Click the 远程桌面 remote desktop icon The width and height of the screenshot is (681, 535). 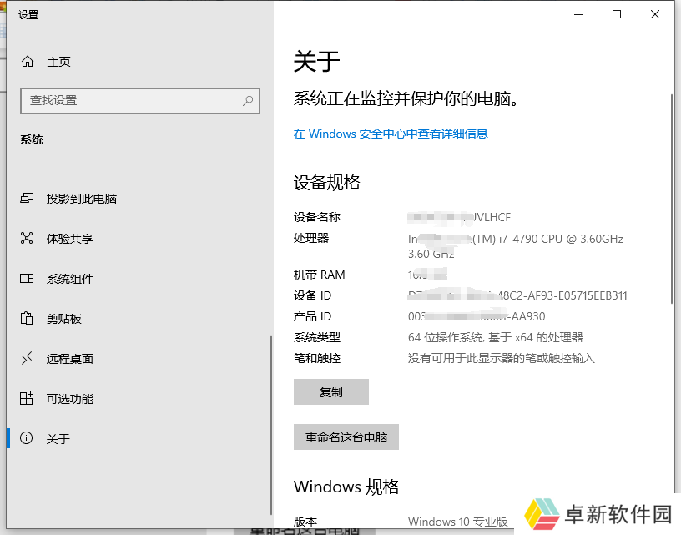point(28,359)
